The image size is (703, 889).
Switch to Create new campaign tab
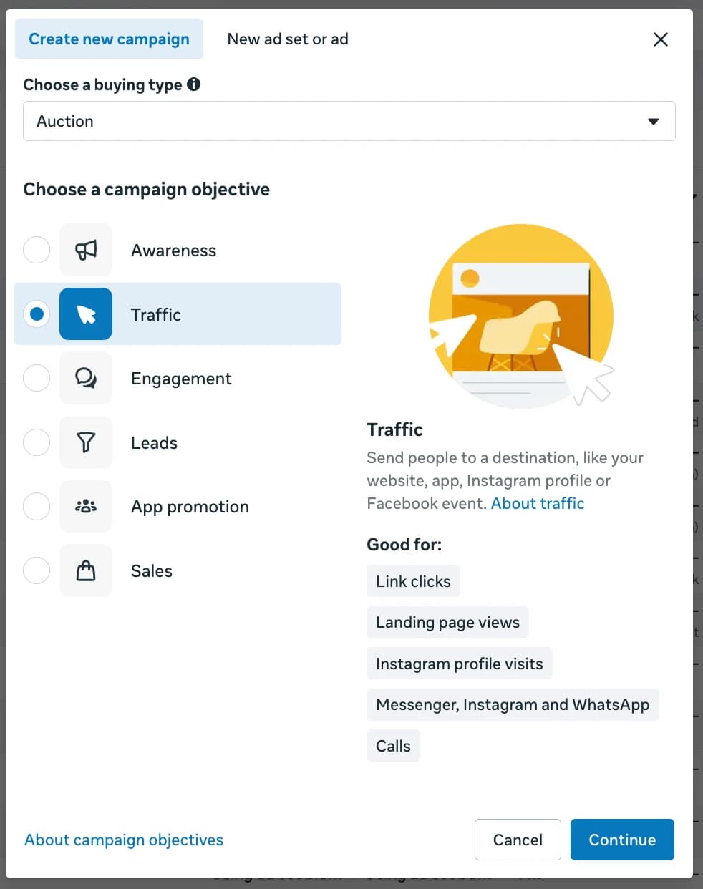point(109,39)
